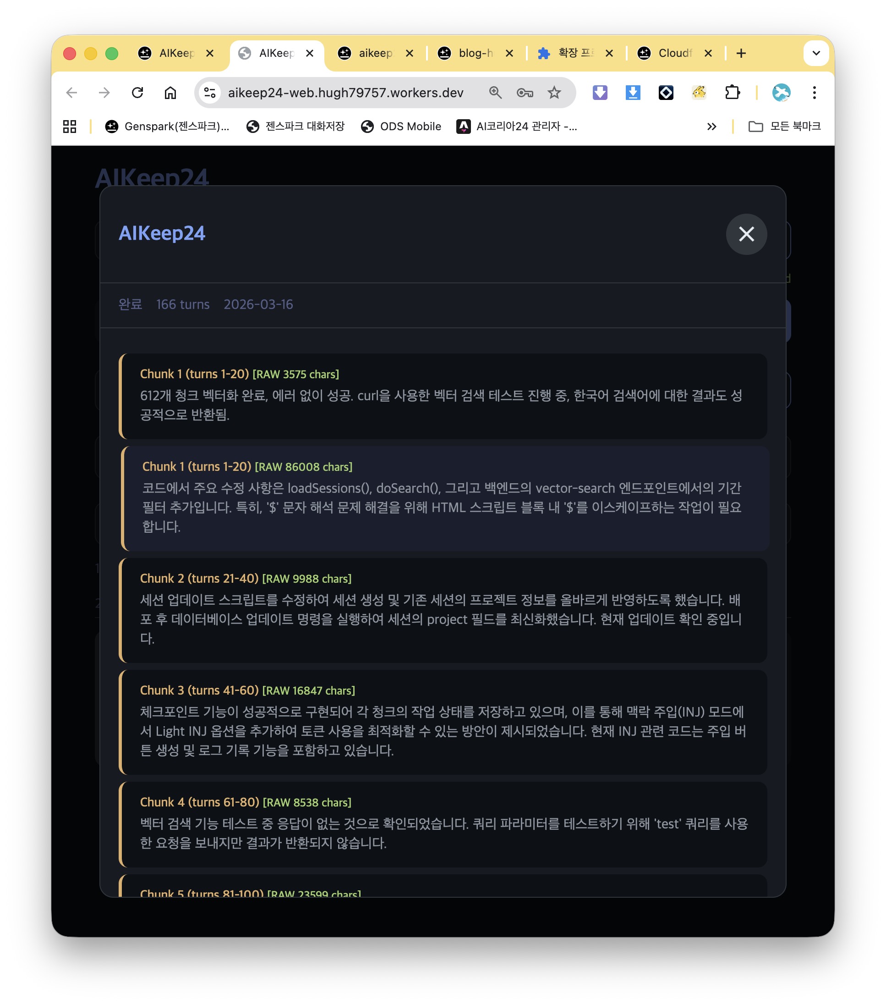
Task: Select Chunk 3 (turns 41-60) card
Action: click(443, 722)
